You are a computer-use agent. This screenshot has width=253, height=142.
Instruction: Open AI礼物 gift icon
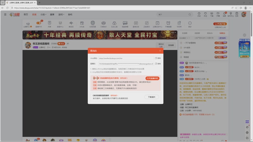[x=82, y=24]
